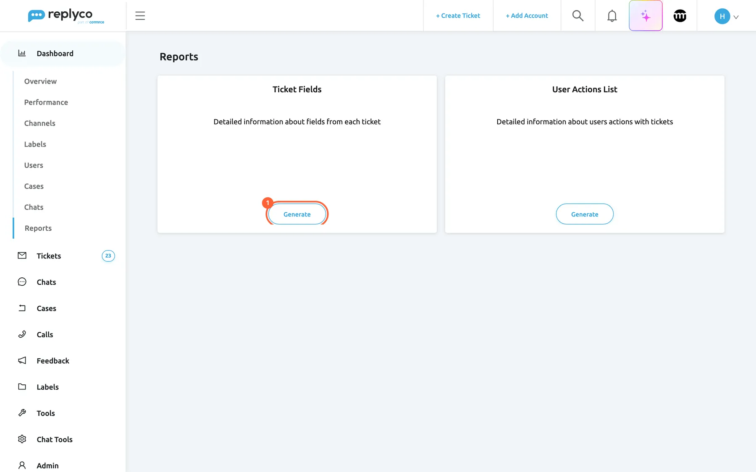Click the Tickets count badge 23
Screen dimensions: 756x472
coord(108,256)
